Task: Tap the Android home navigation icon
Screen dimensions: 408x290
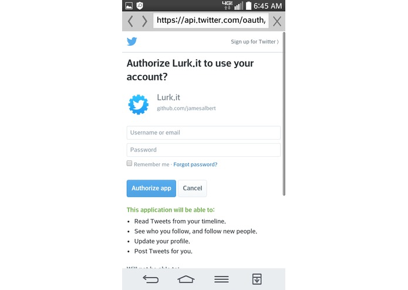Action: (186, 279)
